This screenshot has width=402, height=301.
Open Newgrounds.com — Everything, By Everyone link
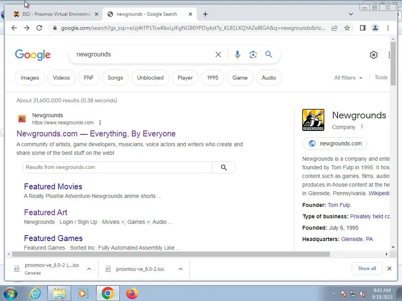(96, 134)
